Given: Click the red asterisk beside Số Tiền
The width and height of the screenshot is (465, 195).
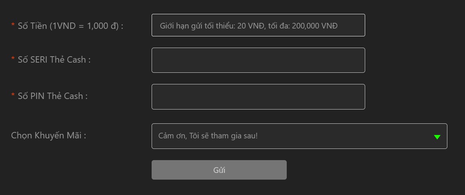Looking at the screenshot, I should point(13,25).
